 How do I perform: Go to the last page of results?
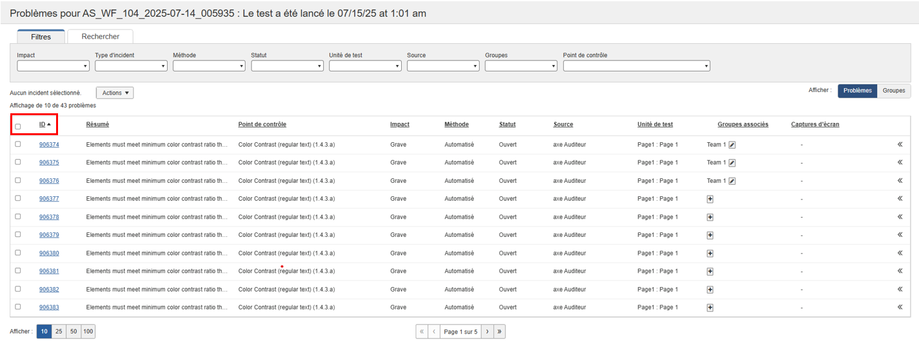point(500,332)
